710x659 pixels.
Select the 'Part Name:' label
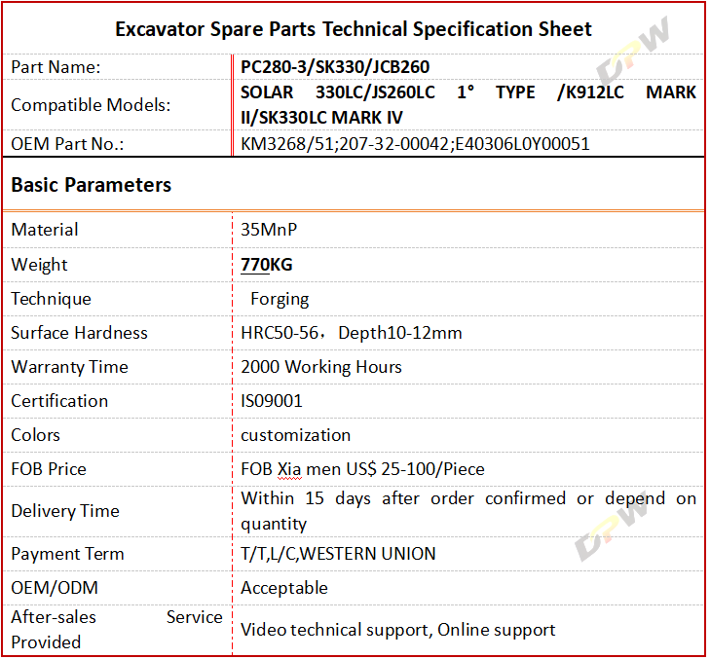pyautogui.click(x=56, y=67)
